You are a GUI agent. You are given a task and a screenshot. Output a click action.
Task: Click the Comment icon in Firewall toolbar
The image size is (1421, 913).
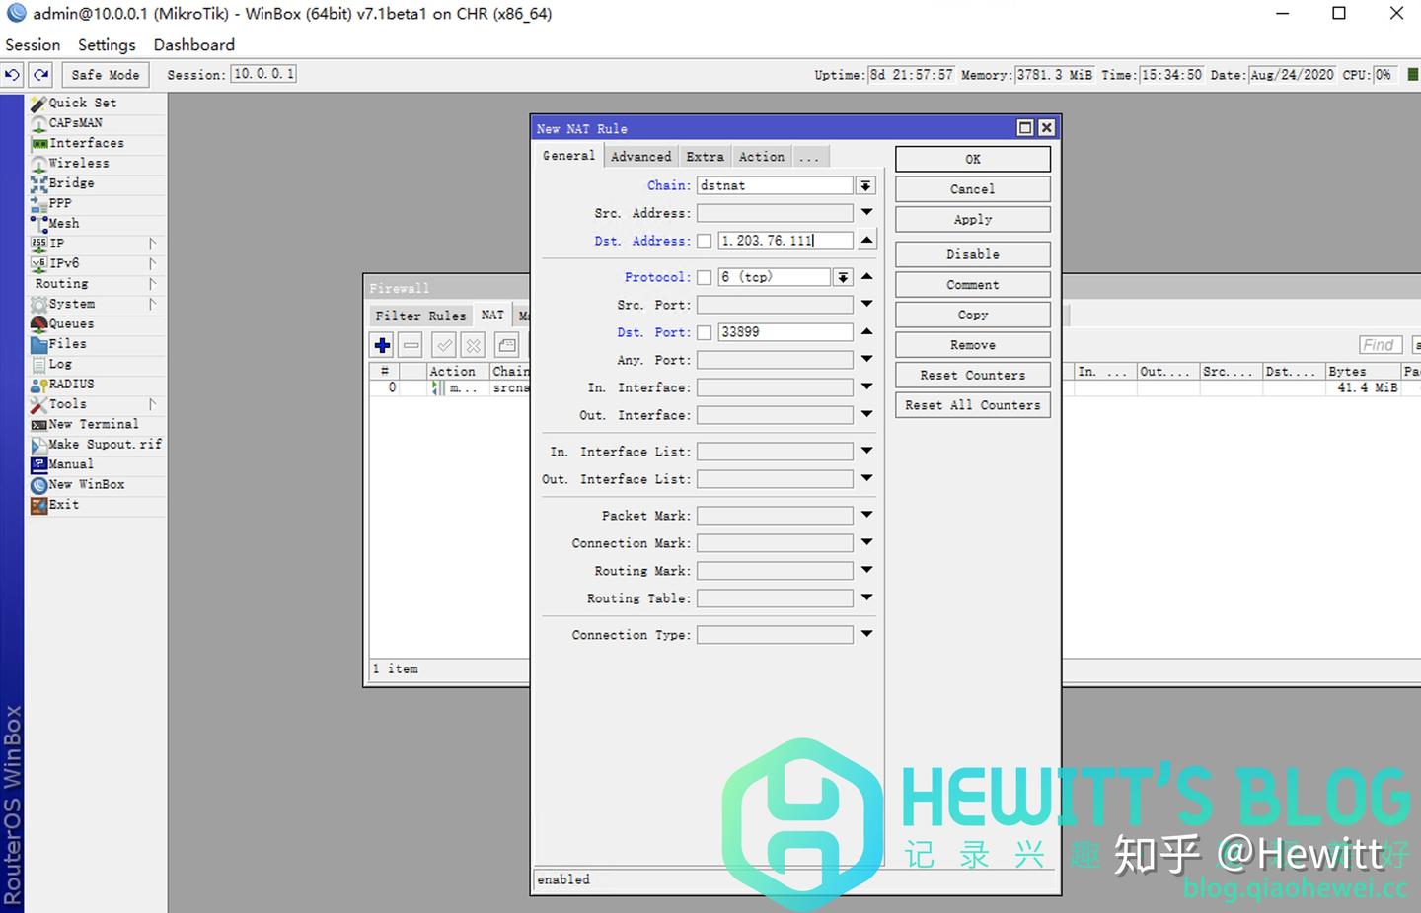(507, 345)
